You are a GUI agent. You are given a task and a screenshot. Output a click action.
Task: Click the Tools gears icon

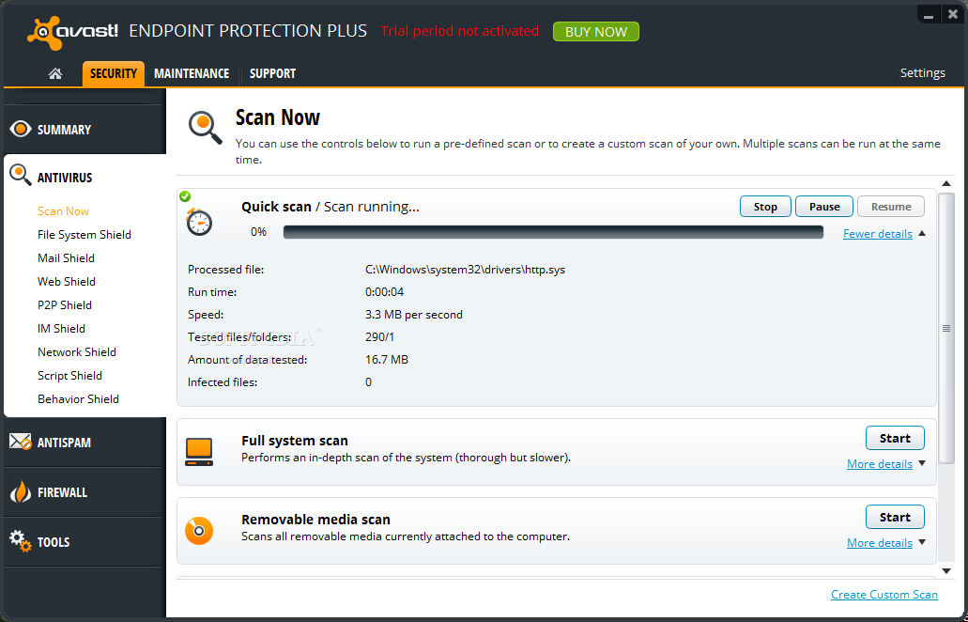(21, 541)
